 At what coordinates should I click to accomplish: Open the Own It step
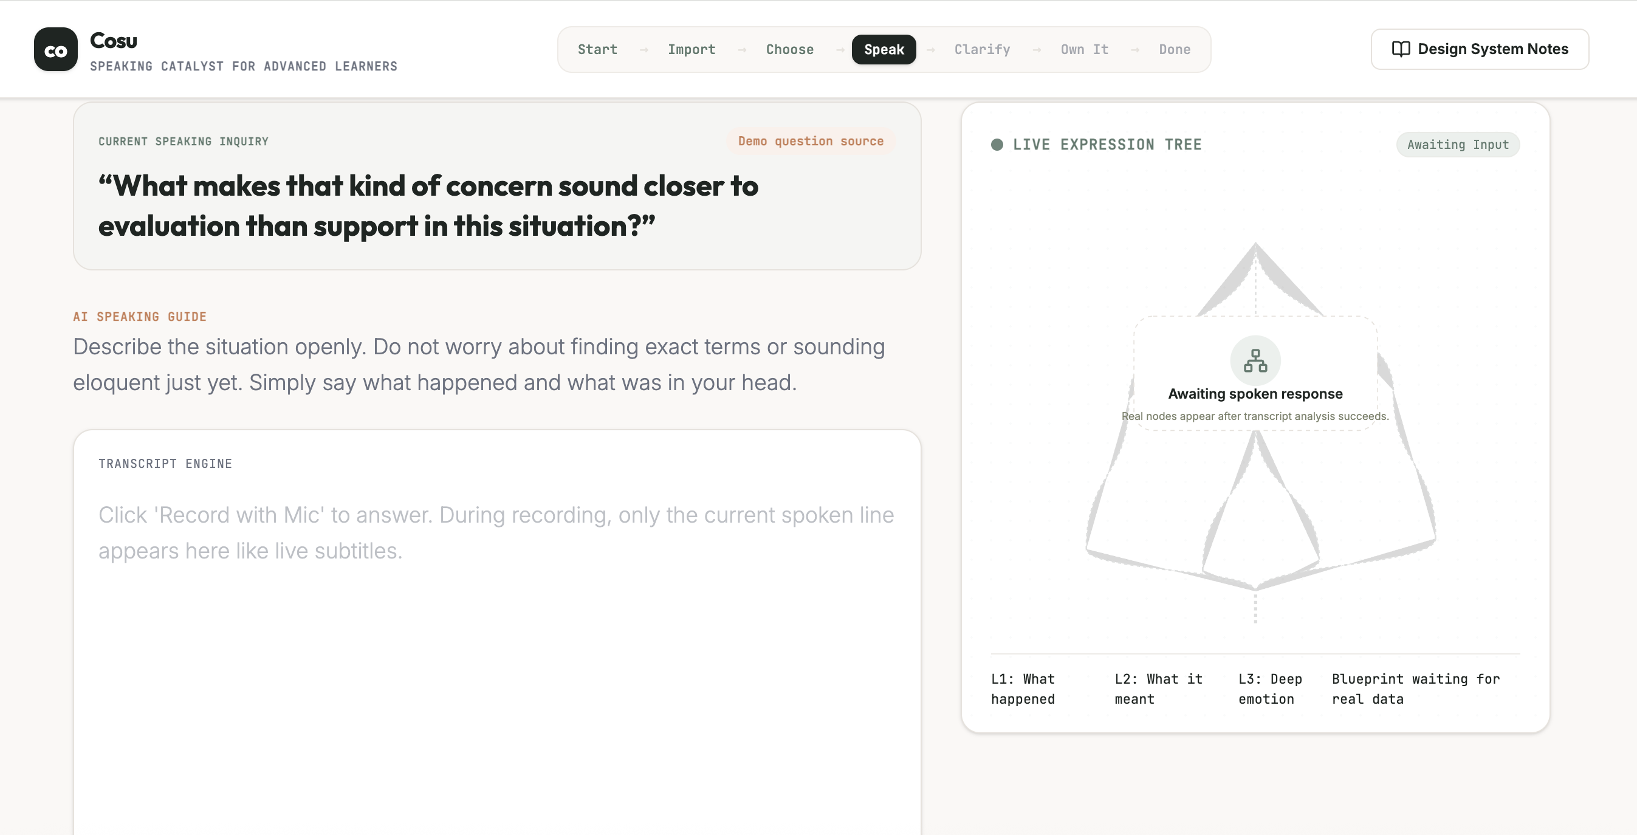coord(1084,50)
